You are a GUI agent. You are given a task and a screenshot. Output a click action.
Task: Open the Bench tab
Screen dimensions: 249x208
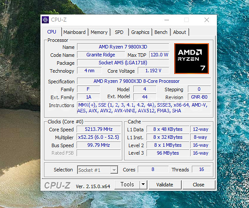click(x=161, y=32)
